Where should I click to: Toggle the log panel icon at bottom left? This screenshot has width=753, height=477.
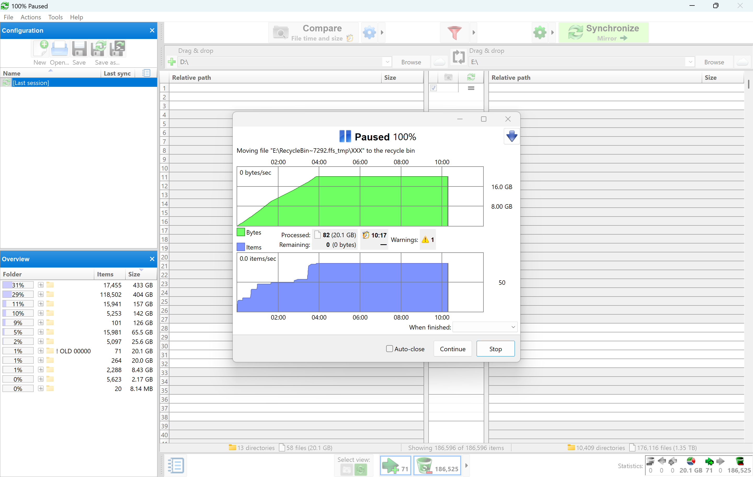coord(176,465)
